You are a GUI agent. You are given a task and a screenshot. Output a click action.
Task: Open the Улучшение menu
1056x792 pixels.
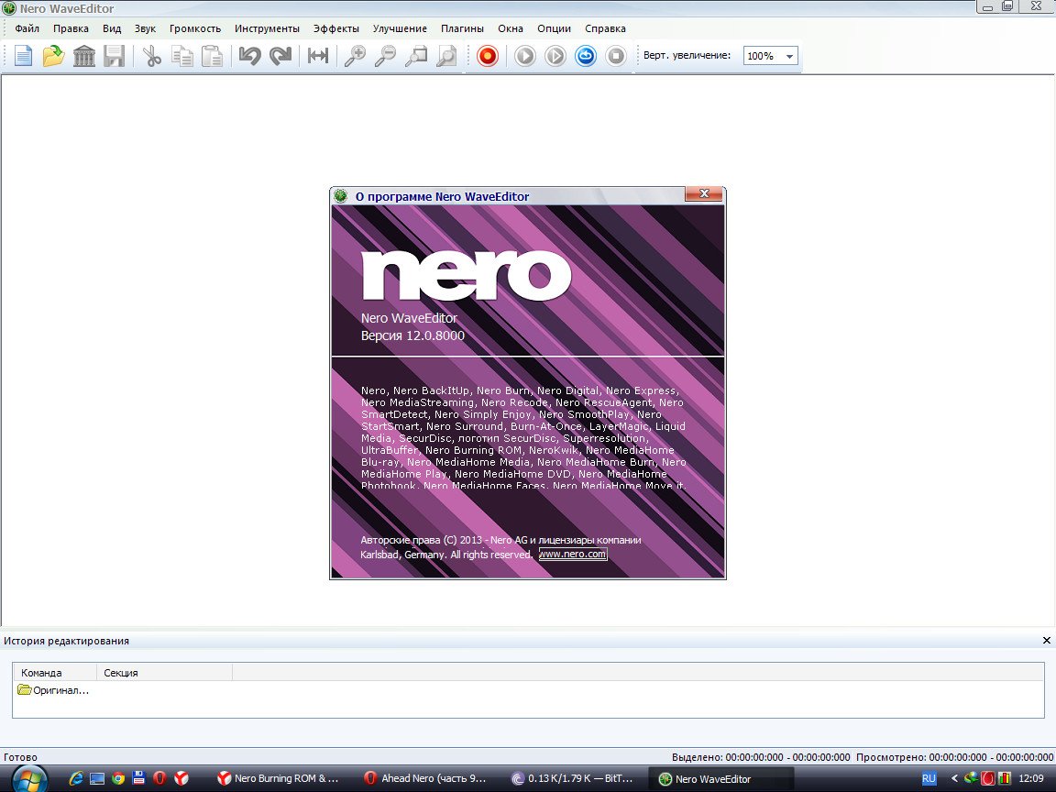click(x=400, y=28)
